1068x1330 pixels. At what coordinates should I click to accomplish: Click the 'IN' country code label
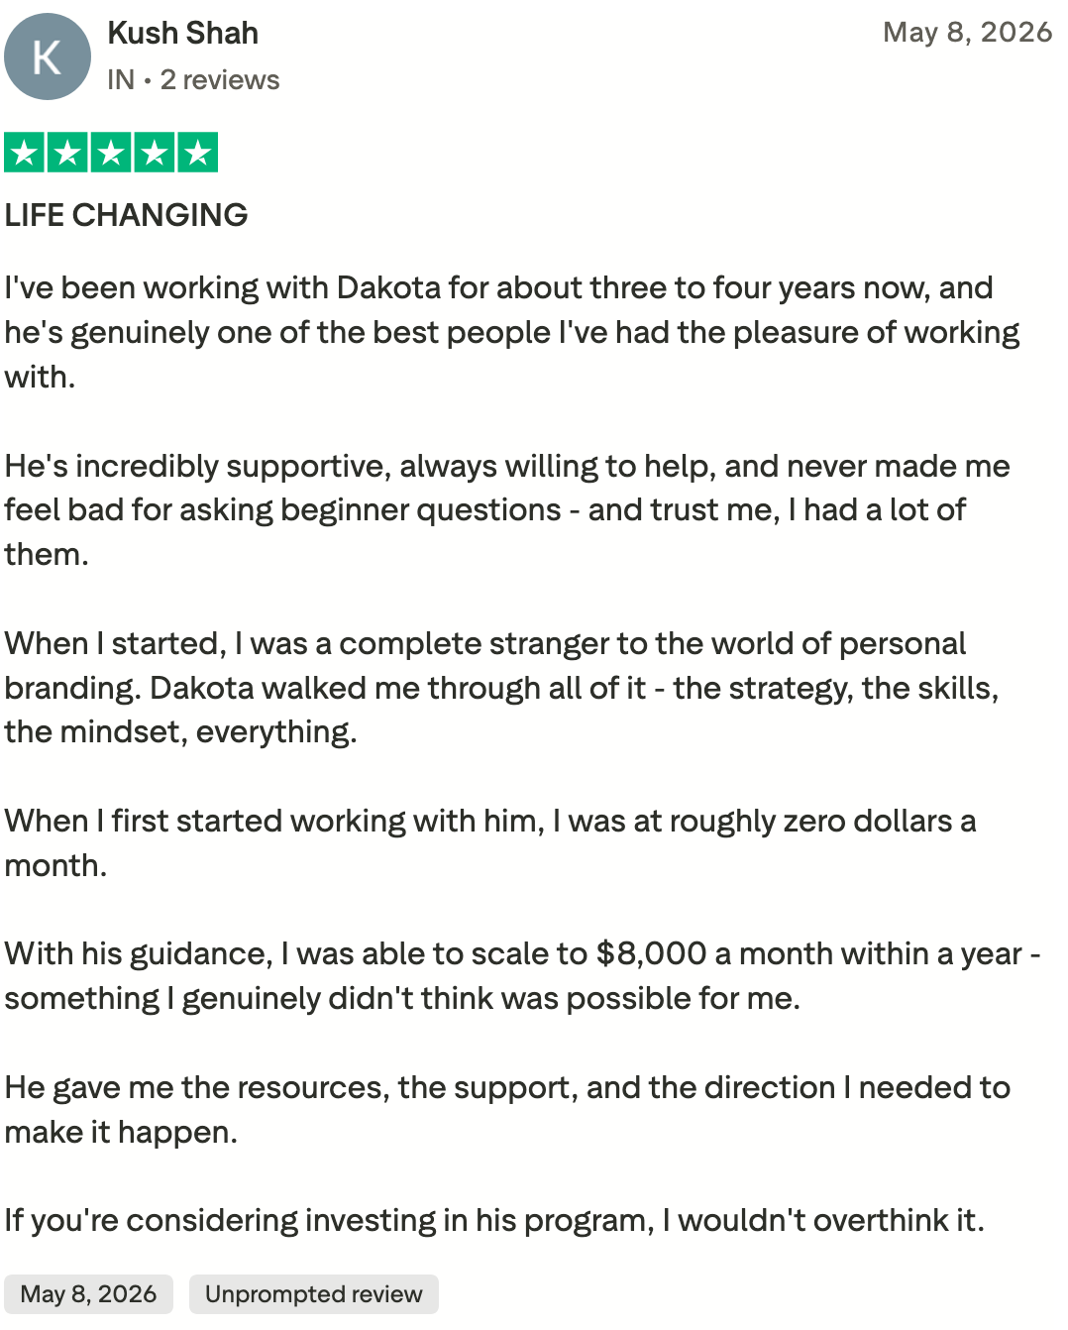[121, 79]
